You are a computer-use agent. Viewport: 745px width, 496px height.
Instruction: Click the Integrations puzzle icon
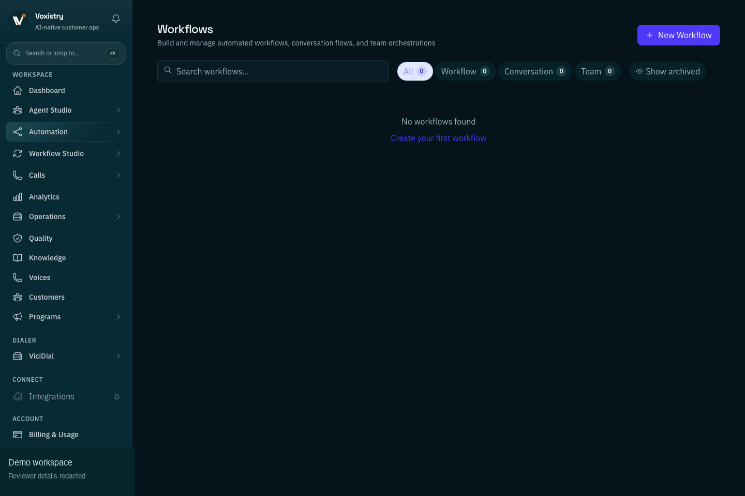(18, 396)
